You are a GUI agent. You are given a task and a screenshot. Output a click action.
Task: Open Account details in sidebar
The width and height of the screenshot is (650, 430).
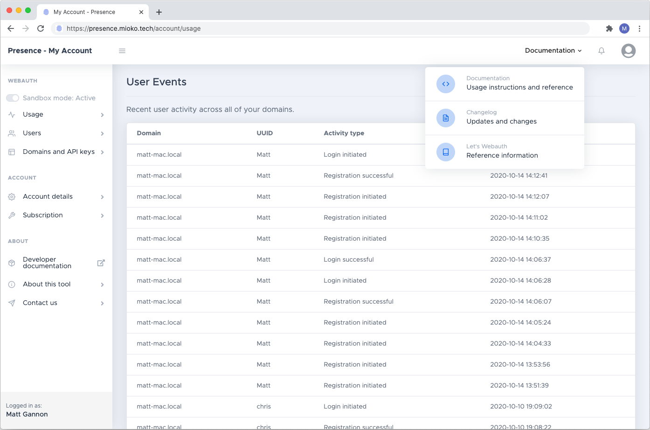coord(56,197)
